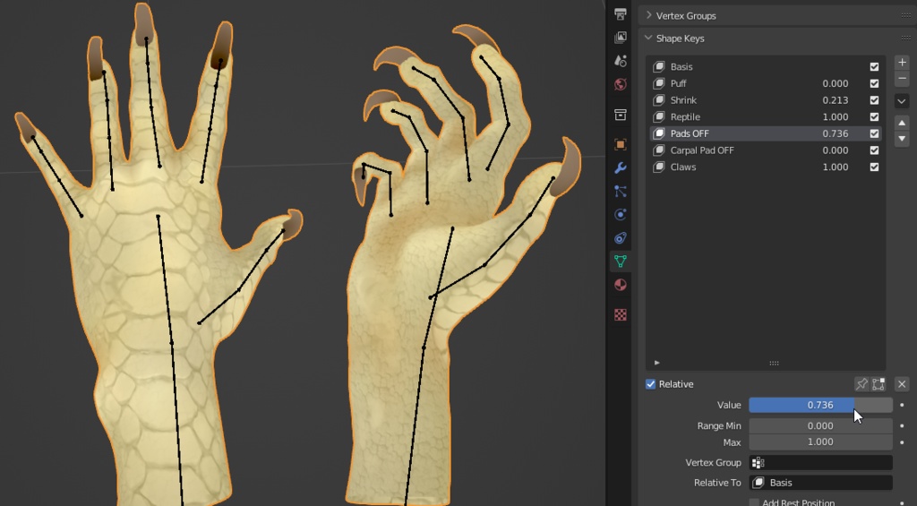Select the Shrink shape key row

[767, 100]
